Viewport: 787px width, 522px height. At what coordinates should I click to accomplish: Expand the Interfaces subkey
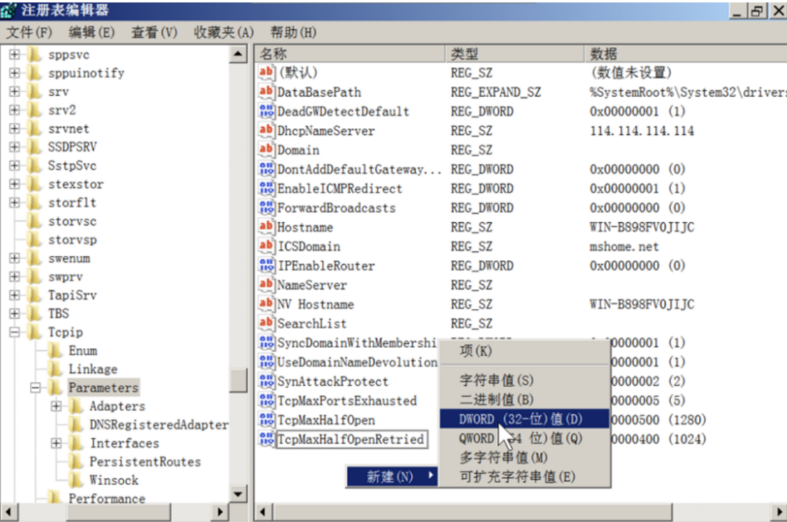coord(56,442)
